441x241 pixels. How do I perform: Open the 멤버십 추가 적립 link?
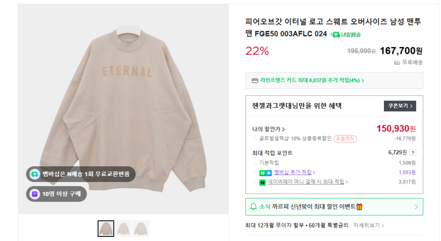(294, 172)
